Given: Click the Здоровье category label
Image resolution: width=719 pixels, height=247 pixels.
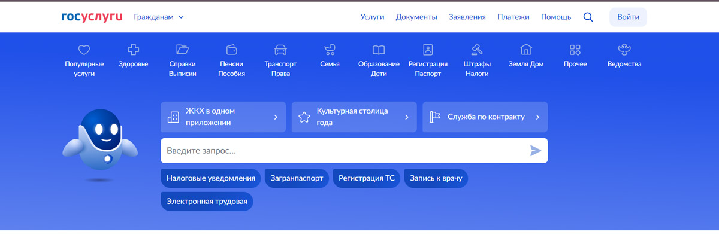Looking at the screenshot, I should point(134,64).
